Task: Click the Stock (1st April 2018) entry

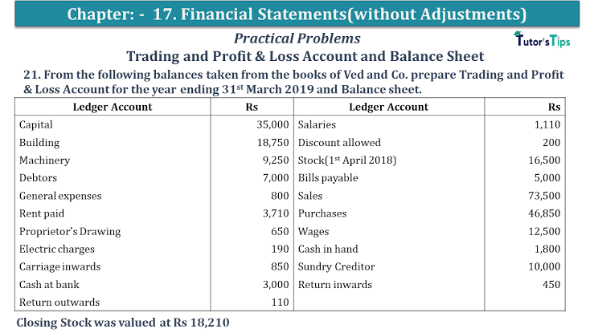Action: click(346, 160)
